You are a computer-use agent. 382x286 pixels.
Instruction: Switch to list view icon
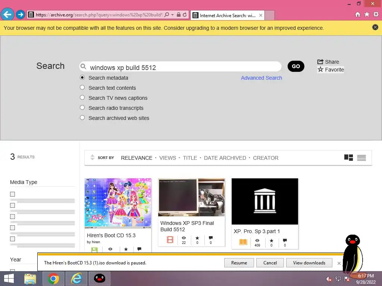click(x=361, y=158)
